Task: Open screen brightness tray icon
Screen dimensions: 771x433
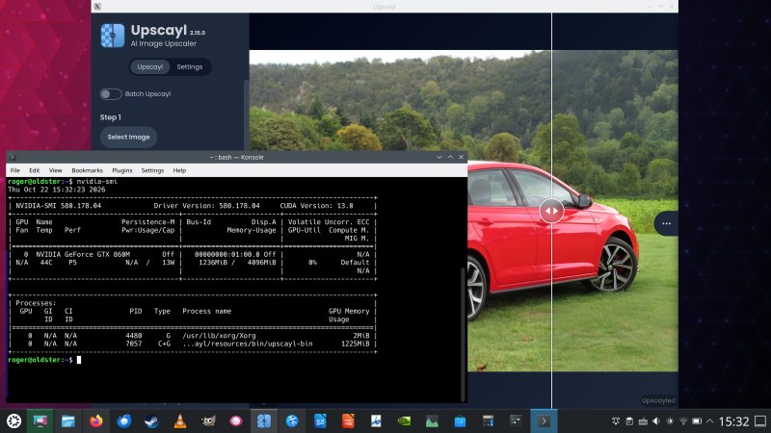Action: point(670,421)
